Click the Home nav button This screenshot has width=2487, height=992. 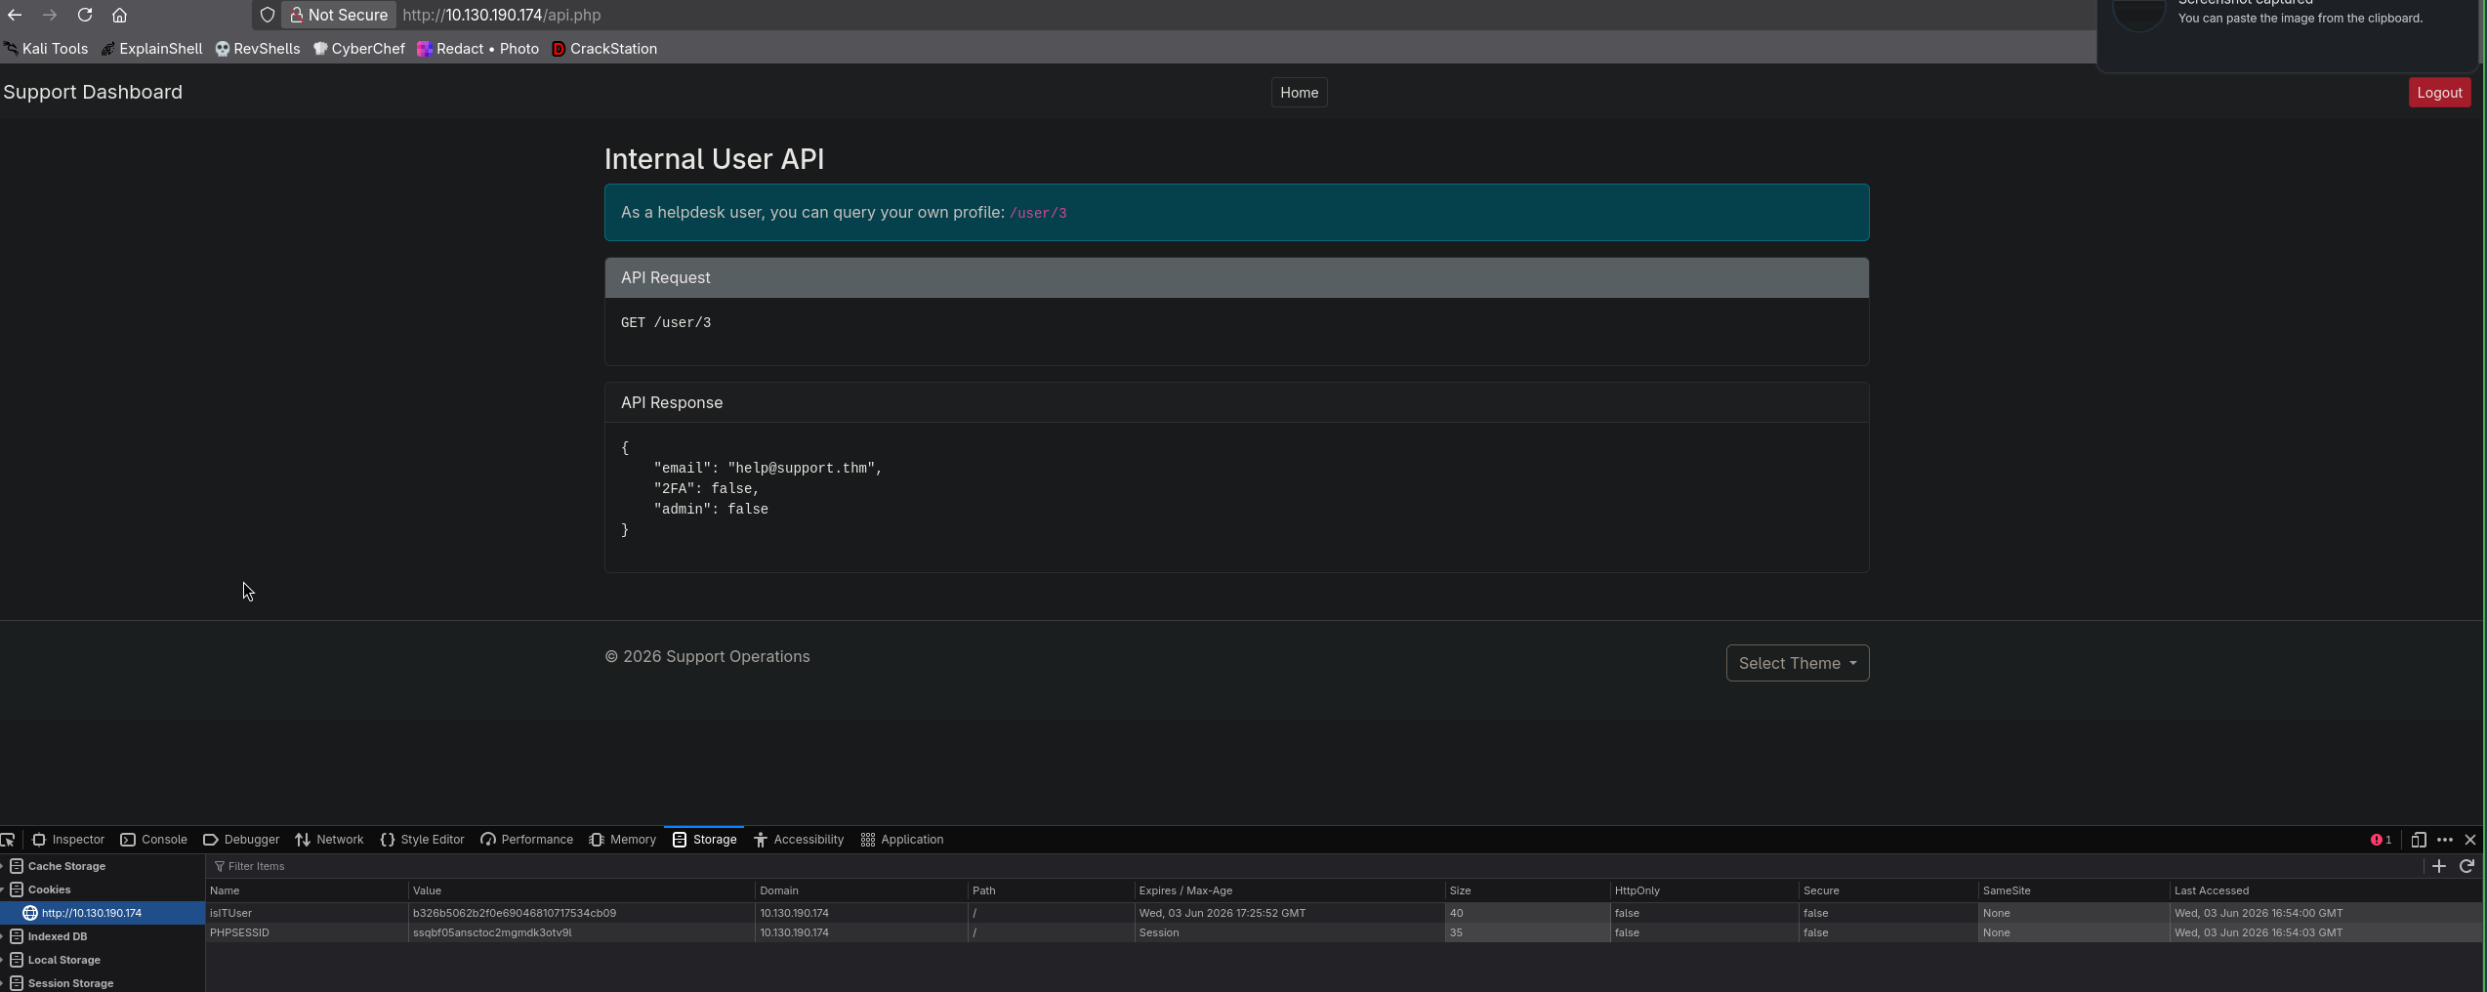click(x=1299, y=93)
